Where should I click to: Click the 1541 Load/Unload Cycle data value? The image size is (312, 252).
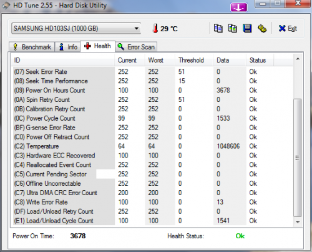point(223,221)
